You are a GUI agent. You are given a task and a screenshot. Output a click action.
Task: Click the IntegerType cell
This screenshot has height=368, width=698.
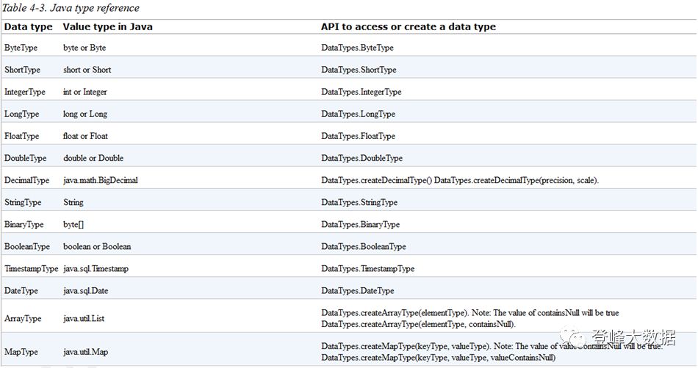[x=25, y=92]
